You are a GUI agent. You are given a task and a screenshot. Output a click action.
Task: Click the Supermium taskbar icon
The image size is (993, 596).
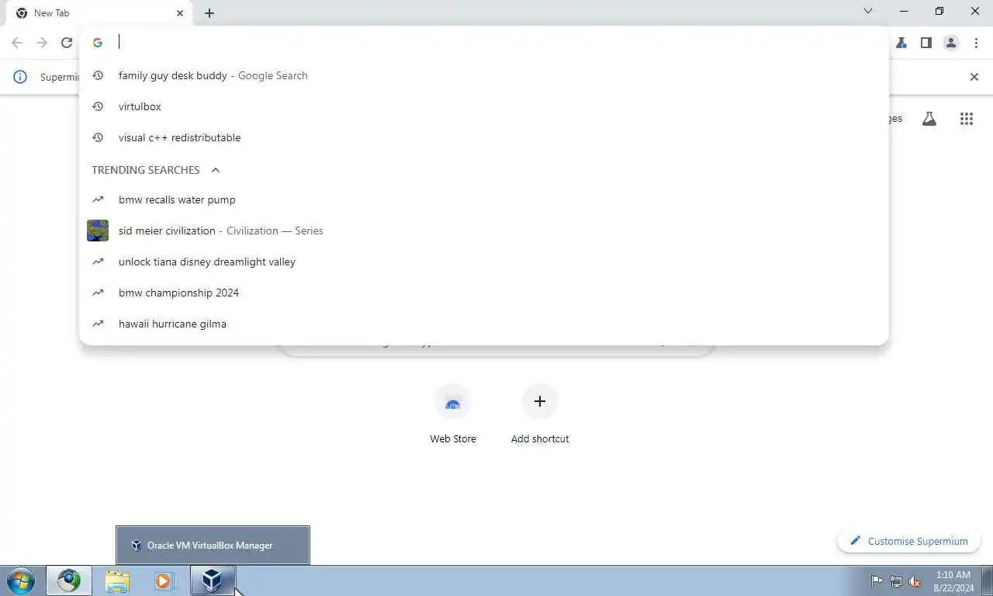tap(69, 580)
